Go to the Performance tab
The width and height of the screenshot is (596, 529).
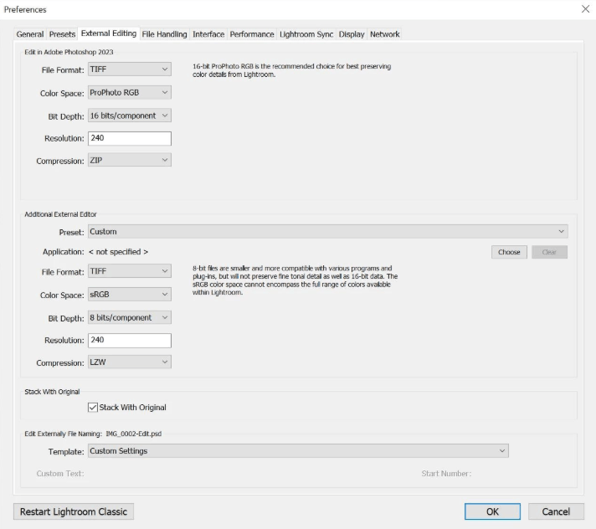click(x=252, y=34)
